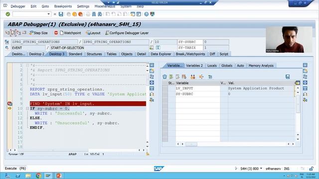319x179 pixels.
Task: Click the green Enter checkmark icon
Action: click(8, 14)
